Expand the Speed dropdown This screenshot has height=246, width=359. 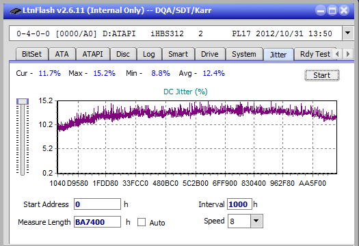[x=256, y=221]
